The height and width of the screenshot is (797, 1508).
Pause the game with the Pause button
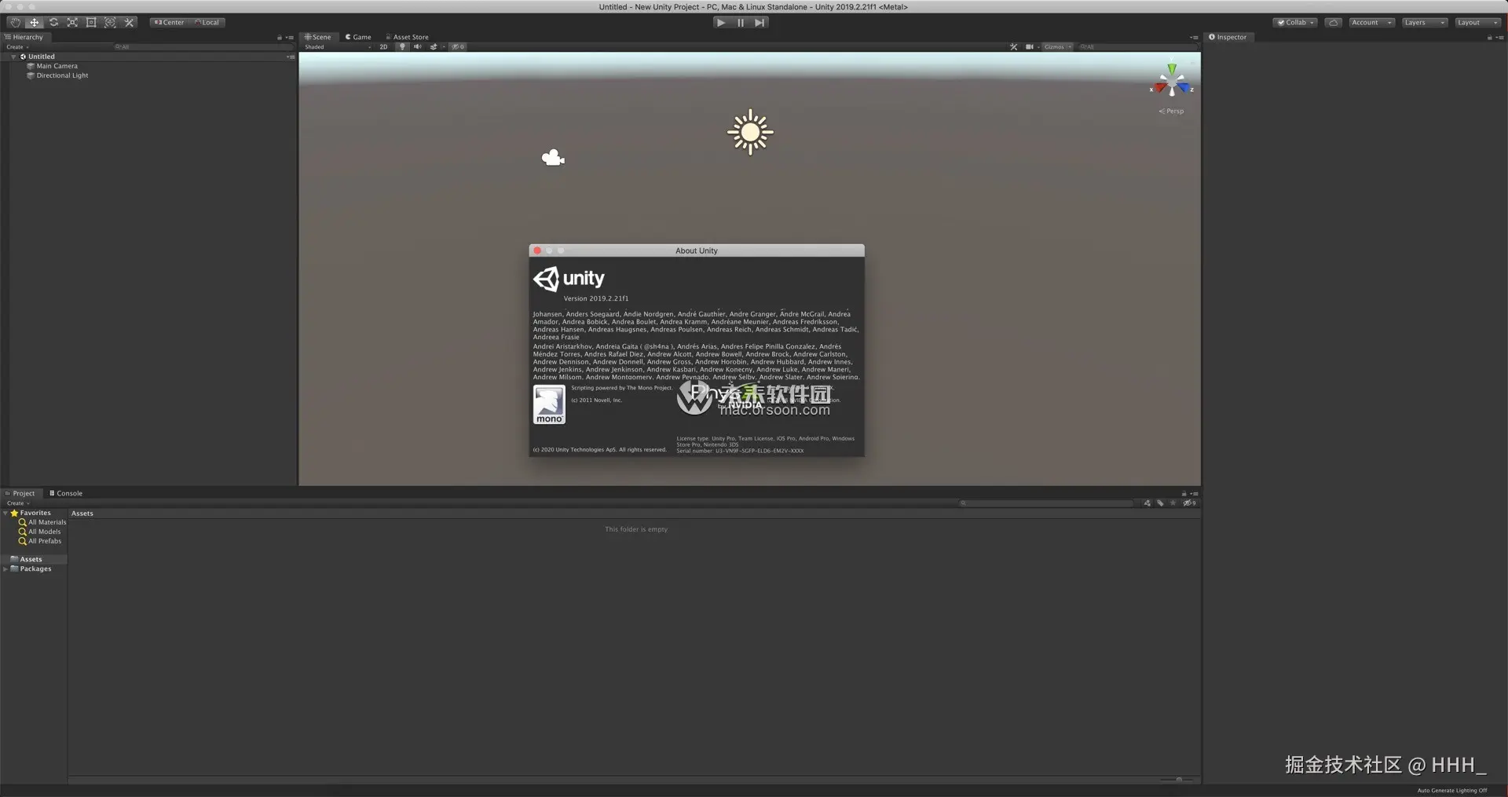pyautogui.click(x=741, y=23)
